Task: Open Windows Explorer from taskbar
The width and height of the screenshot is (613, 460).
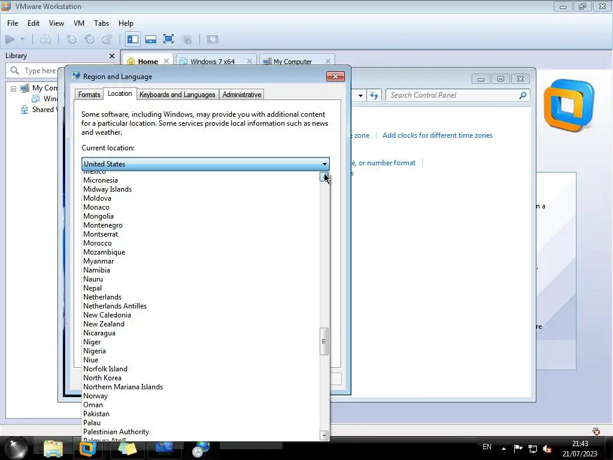Action: click(x=53, y=449)
